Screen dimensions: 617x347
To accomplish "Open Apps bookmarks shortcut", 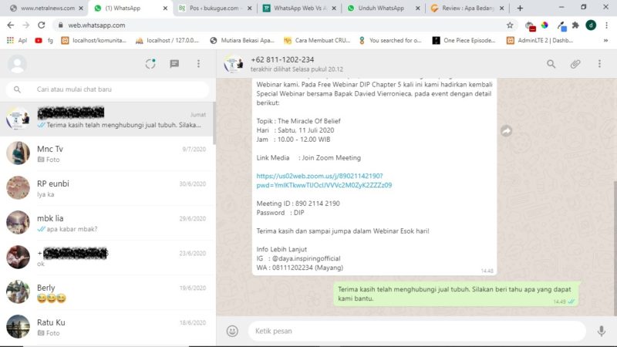I will pos(17,40).
